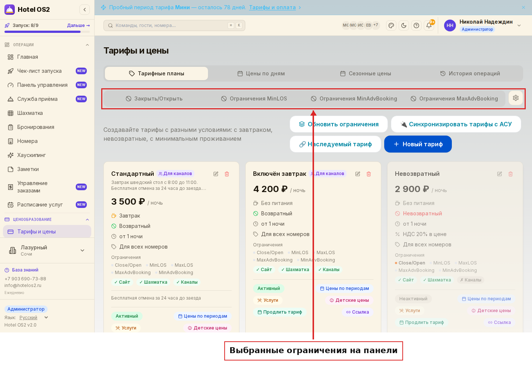
Task: Collapse the sidebar with the arrow button
Action: tap(85, 10)
